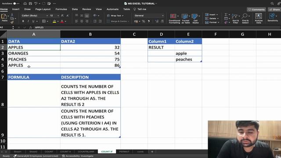Viewport: 281px width, 158px height.
Task: Click the Save icon in title bar
Action: [x=30, y=4]
